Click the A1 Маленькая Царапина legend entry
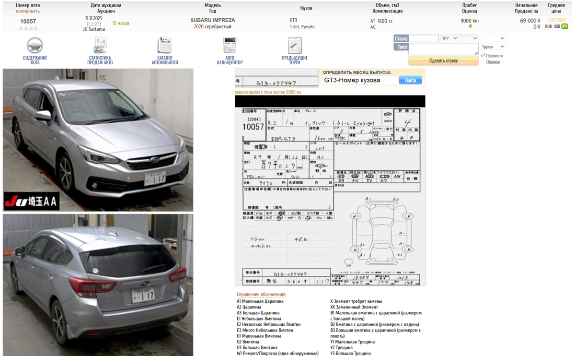575x356 pixels. [260, 301]
